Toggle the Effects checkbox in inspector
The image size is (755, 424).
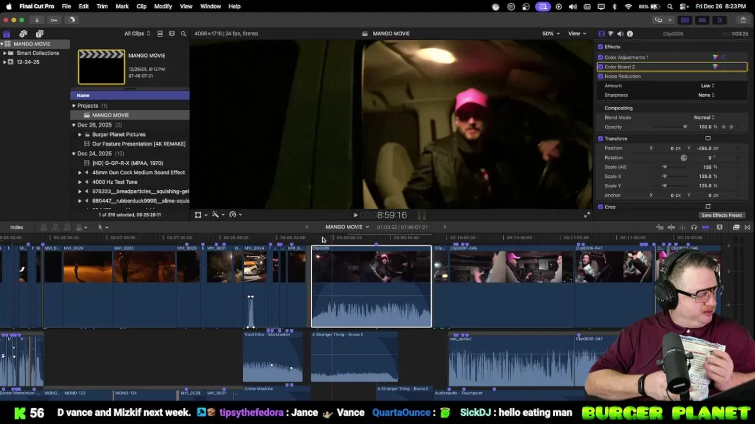(x=600, y=47)
